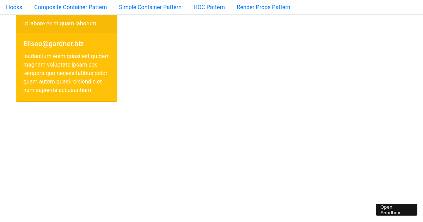Viewport: 423px width, 222px height.
Task: Select the Simple Container Pattern tab
Action: tap(150, 7)
